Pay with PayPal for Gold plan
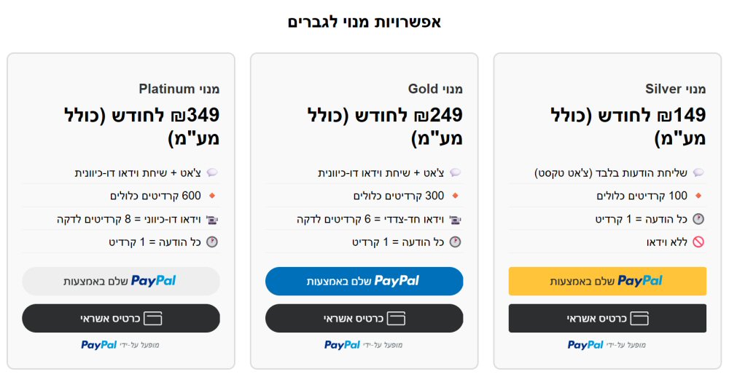Screen dimensions: 729x374 click(364, 281)
